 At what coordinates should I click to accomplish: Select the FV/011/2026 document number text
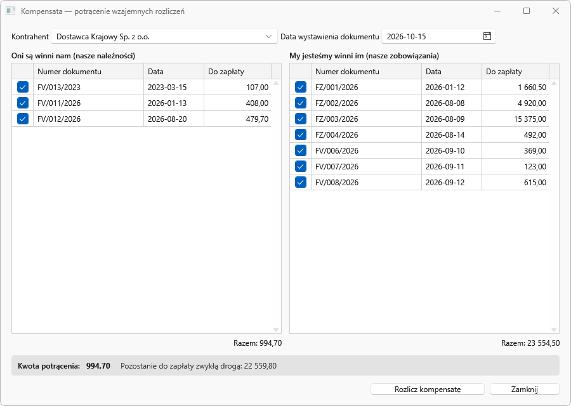point(59,103)
